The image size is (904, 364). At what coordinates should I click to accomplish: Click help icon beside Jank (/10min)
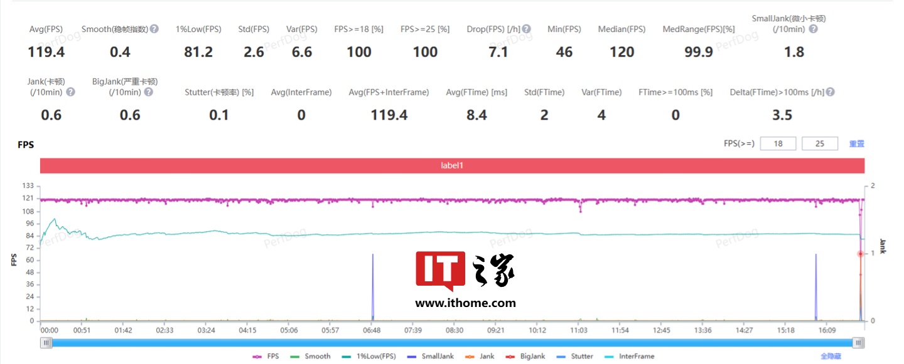click(x=70, y=92)
